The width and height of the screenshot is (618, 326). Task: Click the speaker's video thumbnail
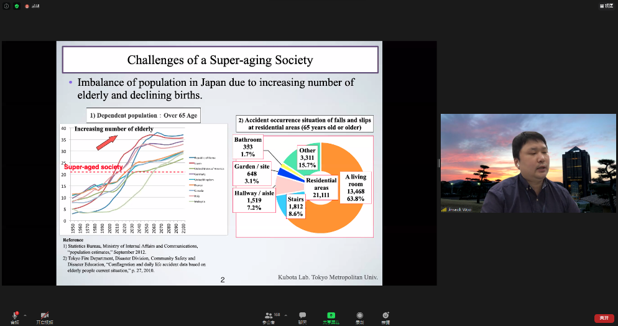point(528,163)
